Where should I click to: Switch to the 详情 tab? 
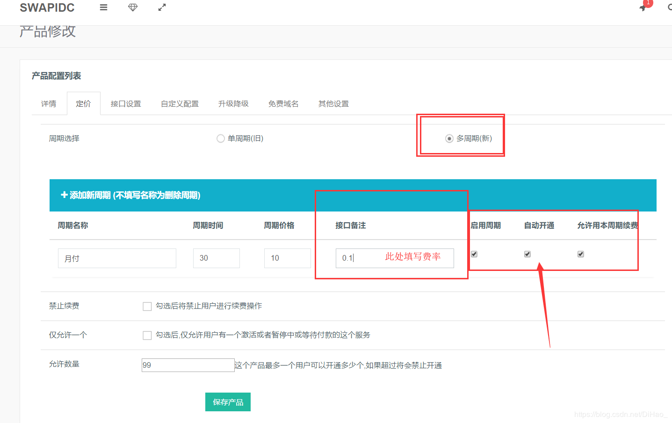coord(49,103)
